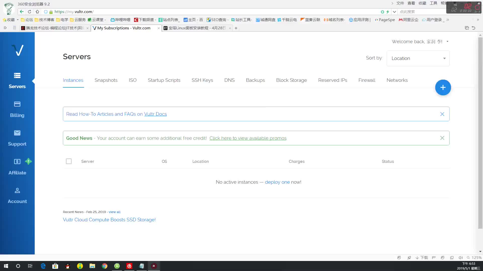
Task: Switch to the Backups tab
Action: 255,80
